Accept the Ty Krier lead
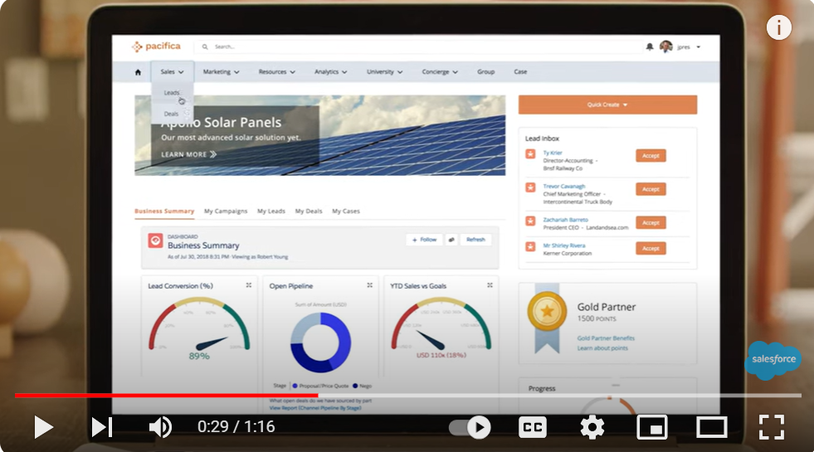This screenshot has height=452, width=814. tap(651, 156)
